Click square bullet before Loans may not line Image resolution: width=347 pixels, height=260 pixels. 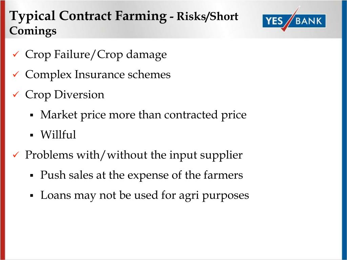click(32, 196)
